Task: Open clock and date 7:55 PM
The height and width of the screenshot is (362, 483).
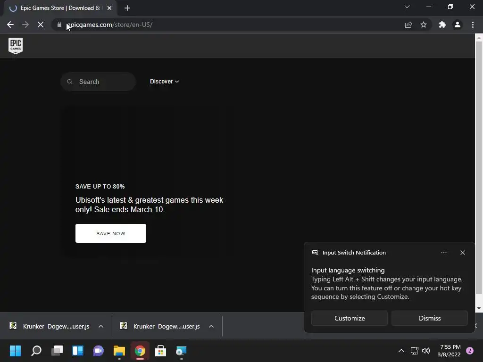Action: click(x=449, y=351)
